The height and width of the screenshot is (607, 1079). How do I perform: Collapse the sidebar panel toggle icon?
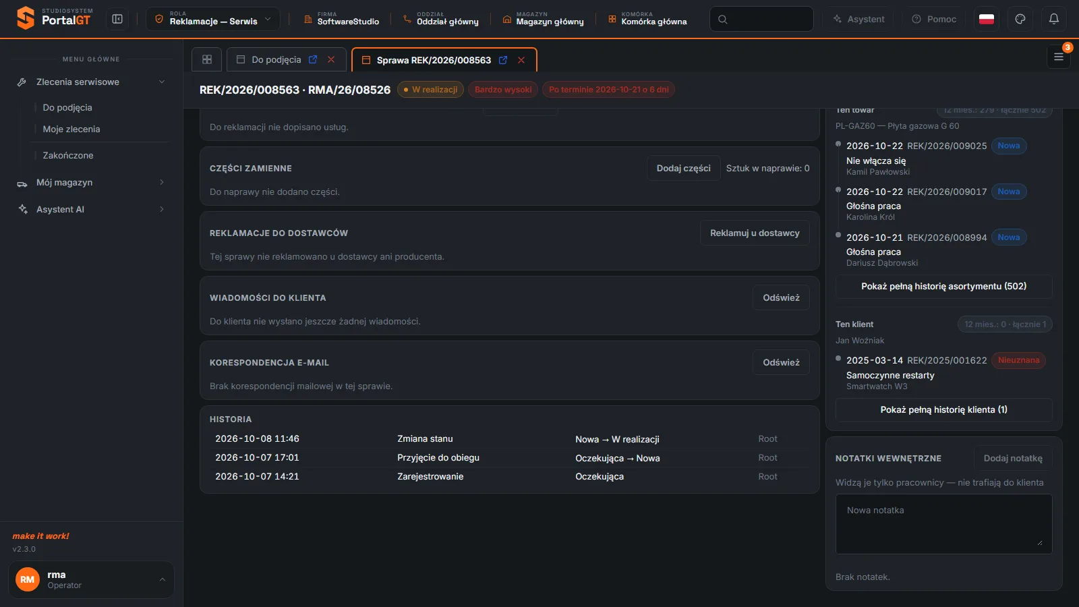[117, 19]
